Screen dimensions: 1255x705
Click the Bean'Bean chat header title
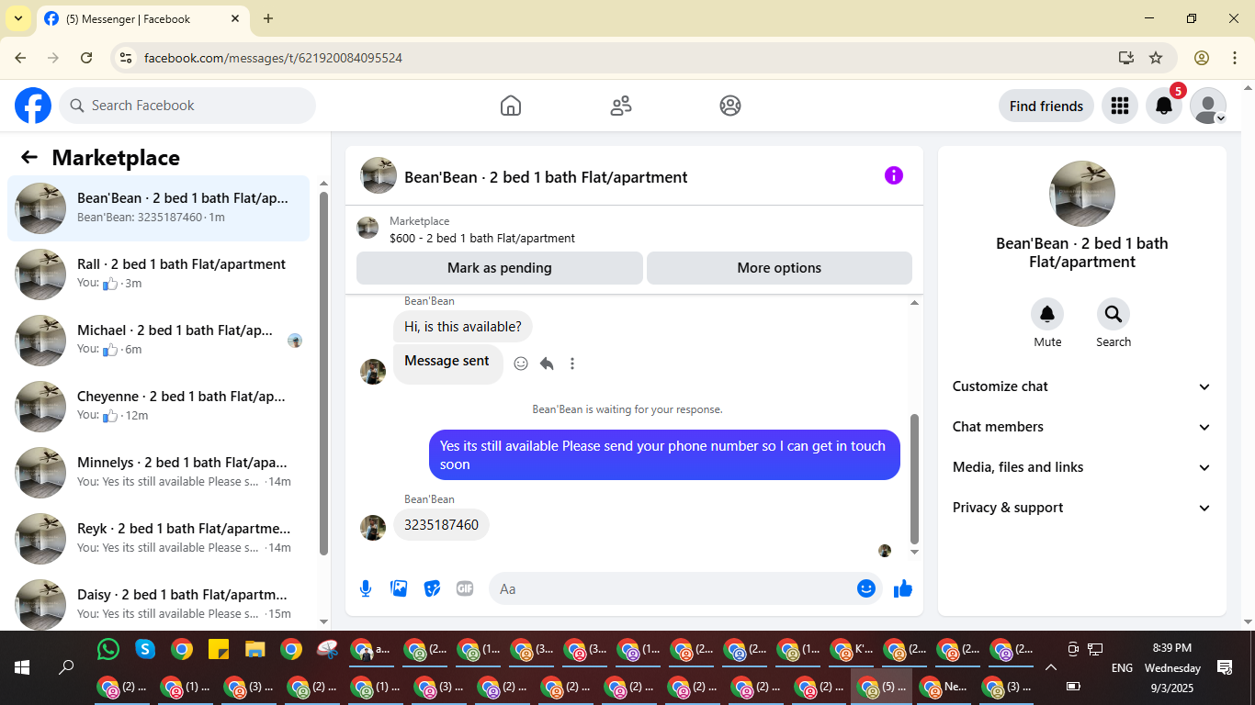coord(546,177)
